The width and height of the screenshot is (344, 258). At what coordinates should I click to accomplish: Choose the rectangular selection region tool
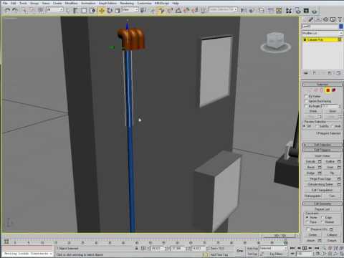coord(84,11)
